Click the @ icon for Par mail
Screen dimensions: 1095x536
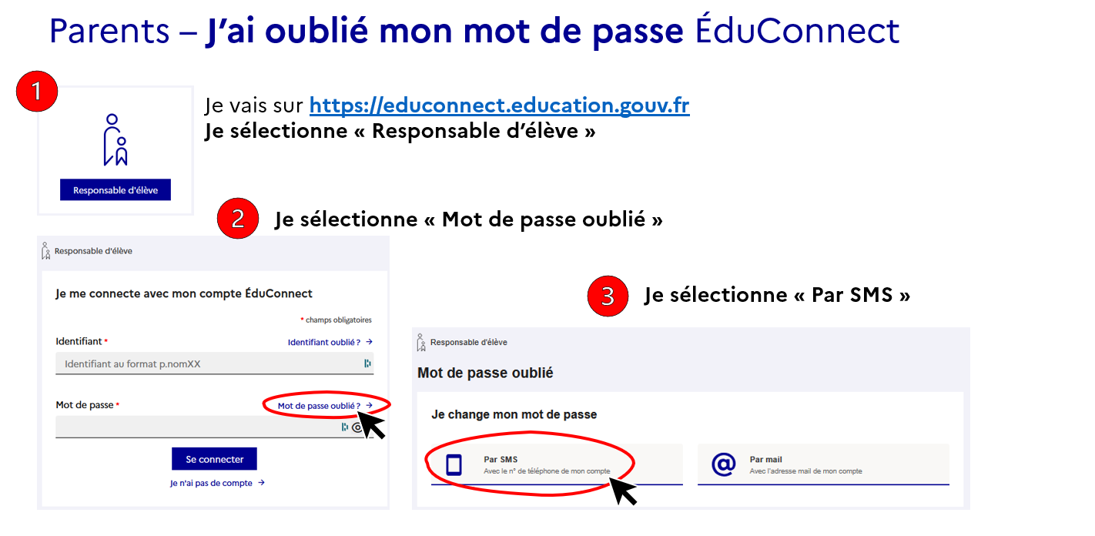pyautogui.click(x=723, y=465)
